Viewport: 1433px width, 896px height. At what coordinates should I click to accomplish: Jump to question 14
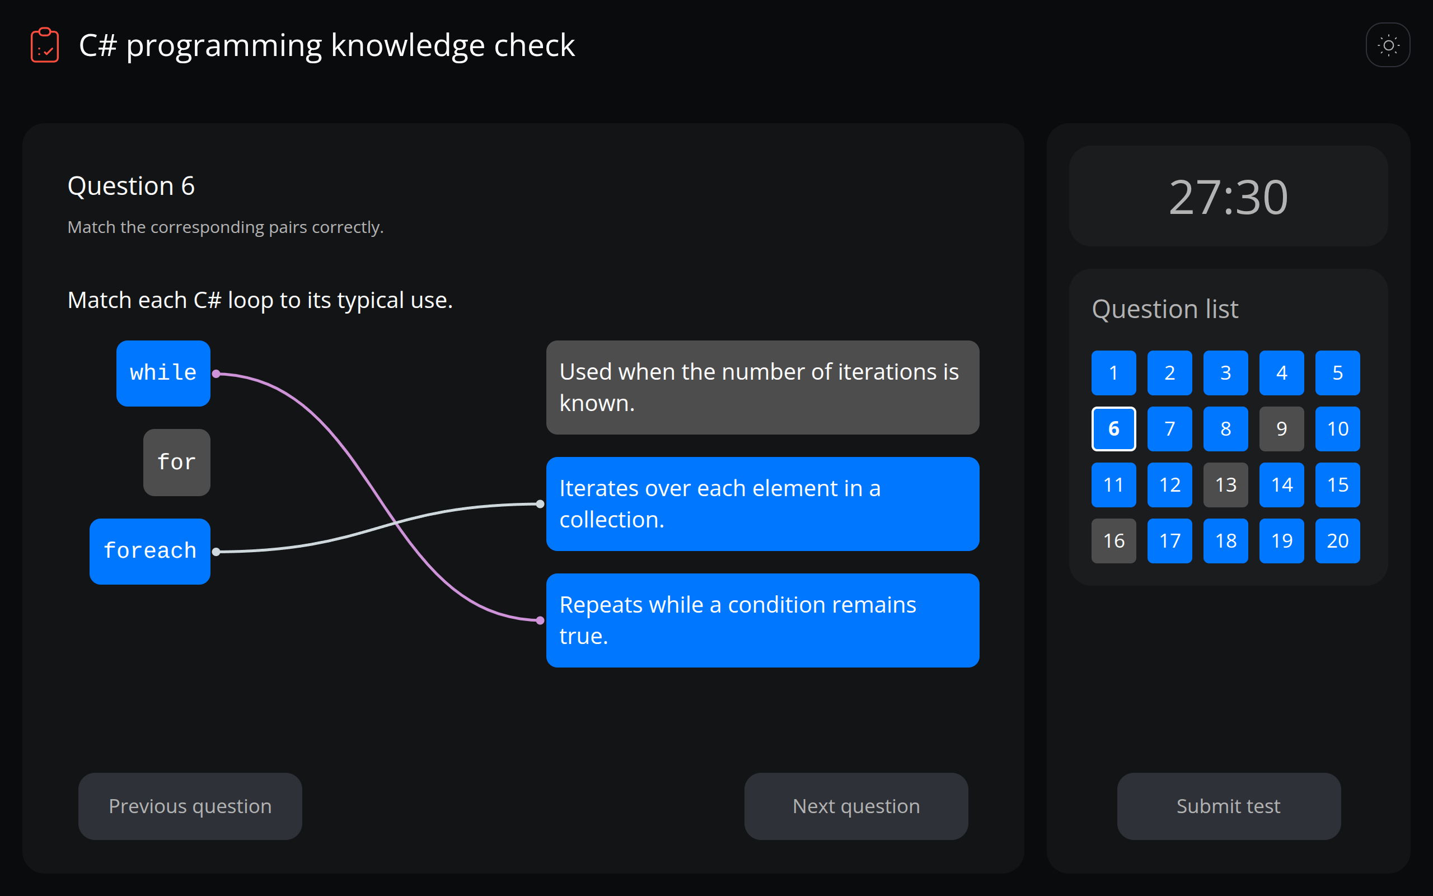point(1281,485)
